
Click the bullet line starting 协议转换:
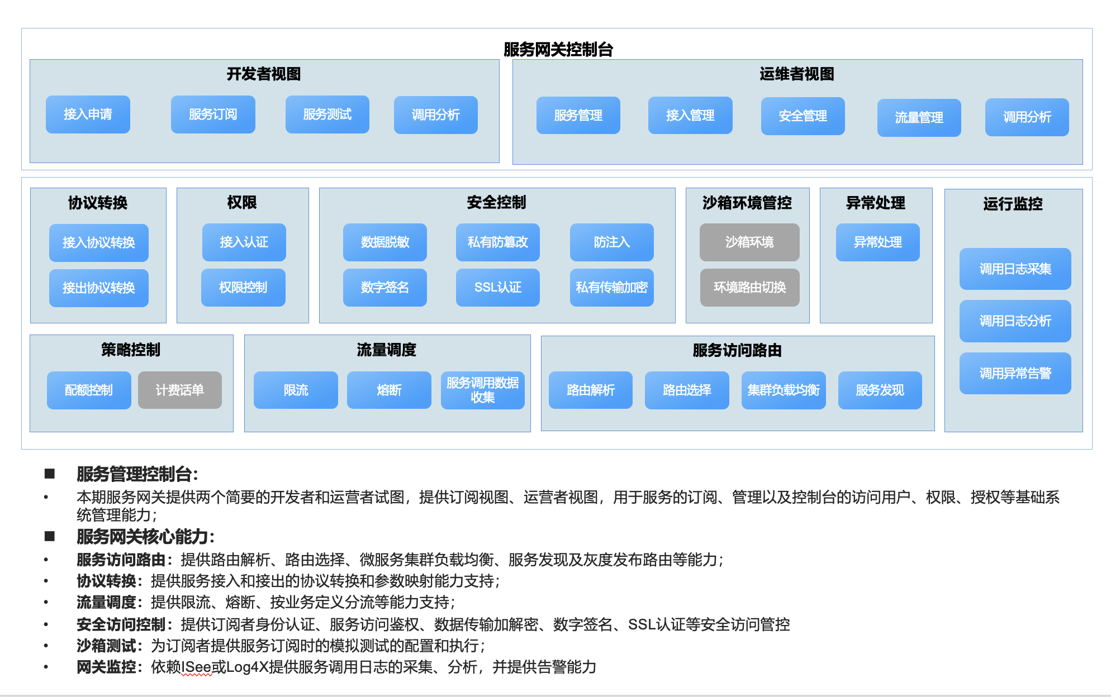coord(288,581)
